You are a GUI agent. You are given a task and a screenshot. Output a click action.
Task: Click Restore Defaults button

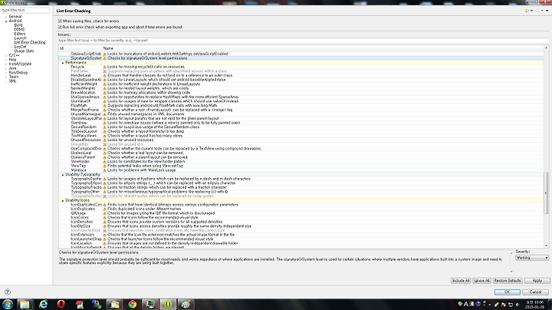point(508,281)
